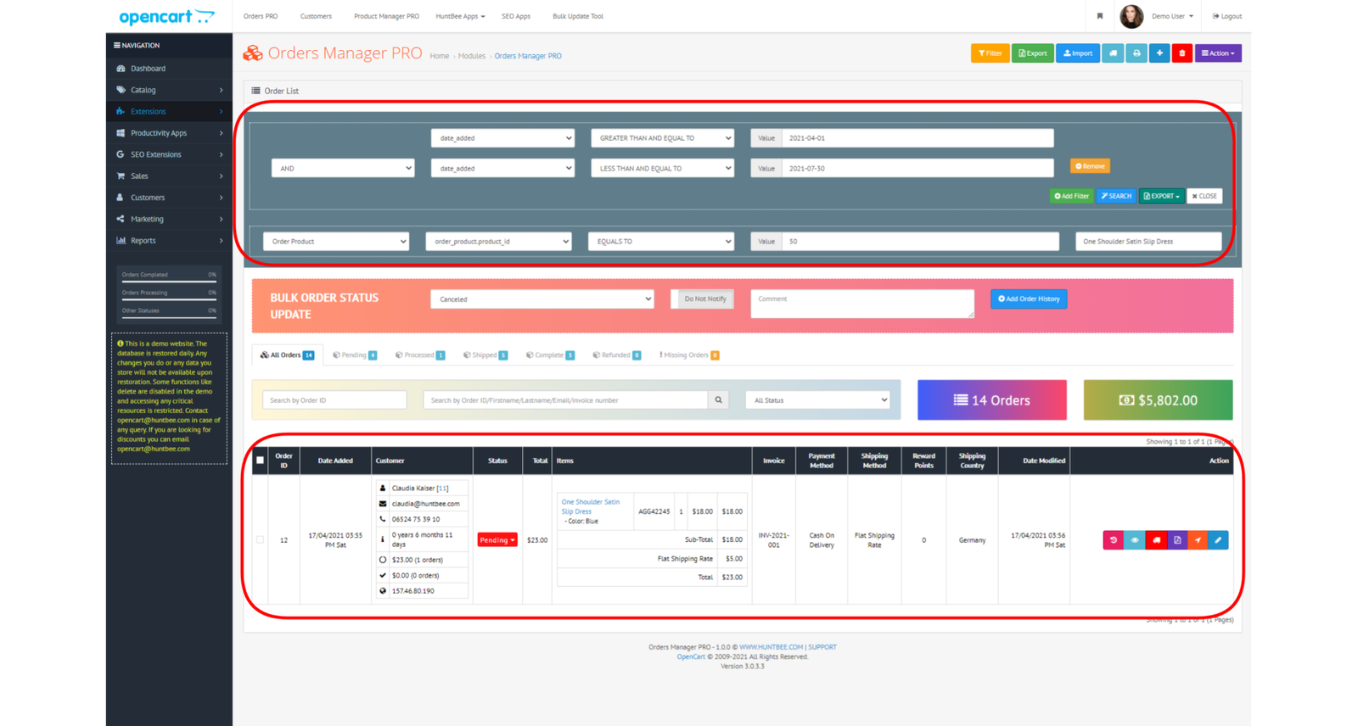Image resolution: width=1358 pixels, height=726 pixels.
Task: Click the pencil edit icon for order 12
Action: tap(1218, 540)
